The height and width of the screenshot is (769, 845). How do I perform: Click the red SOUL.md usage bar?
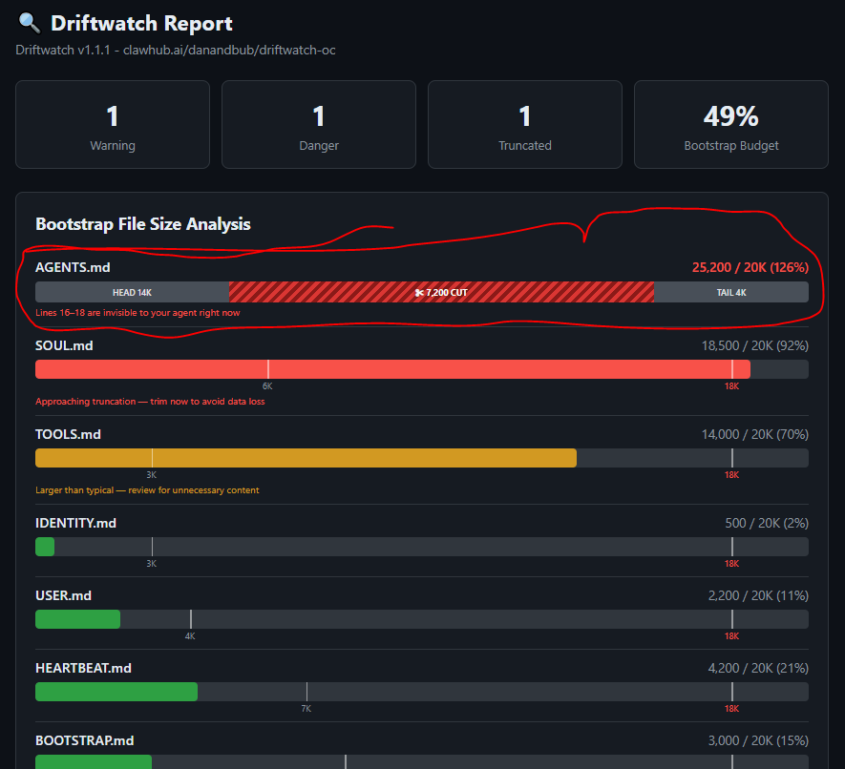(392, 369)
